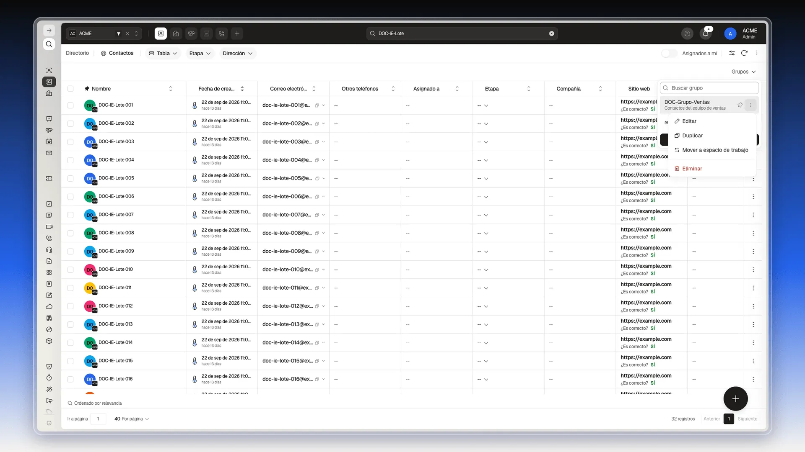The image size is (805, 452).
Task: Expand the Grupos dropdown
Action: [743, 72]
